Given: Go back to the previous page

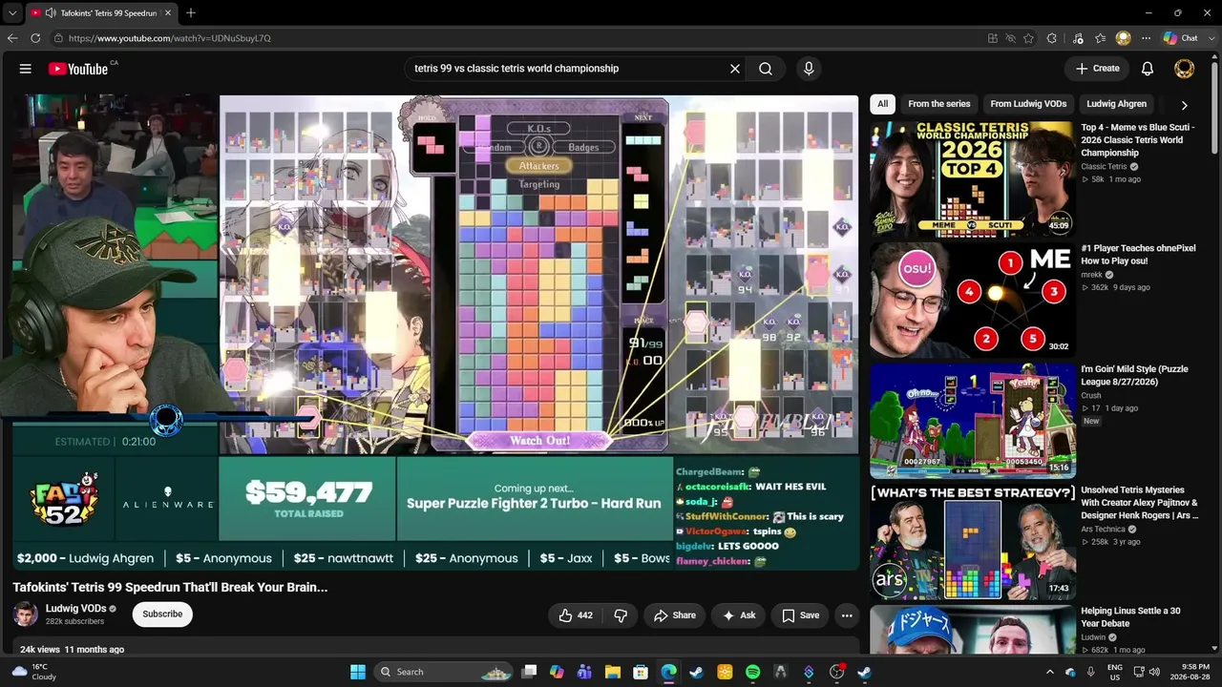Looking at the screenshot, I should [x=12, y=38].
